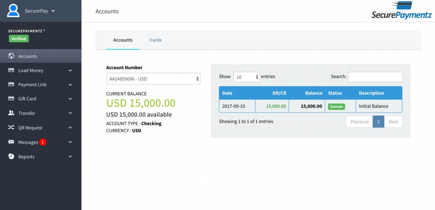Click the Previous pagination button
The height and width of the screenshot is (210, 435).
[x=359, y=121]
